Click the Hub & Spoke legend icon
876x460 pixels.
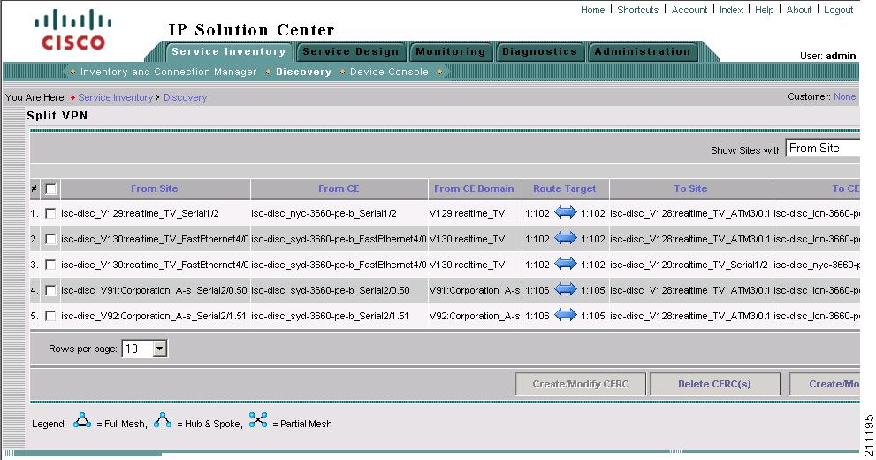pos(163,420)
